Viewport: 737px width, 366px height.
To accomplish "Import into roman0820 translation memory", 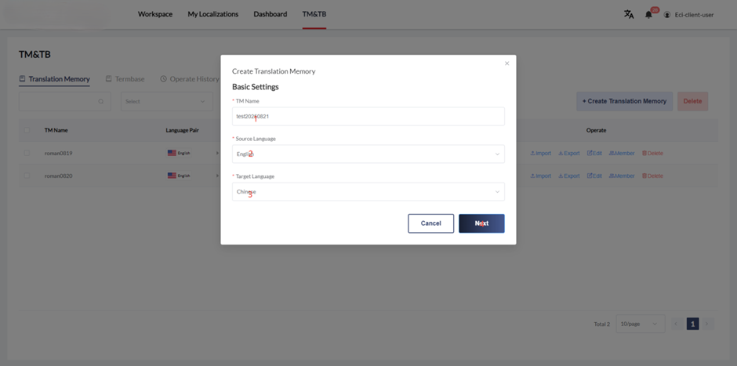I will [x=540, y=176].
